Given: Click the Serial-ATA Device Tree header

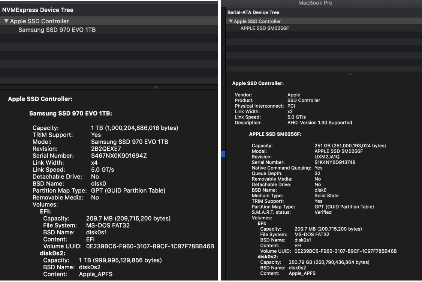Looking at the screenshot, I should pos(253,12).
